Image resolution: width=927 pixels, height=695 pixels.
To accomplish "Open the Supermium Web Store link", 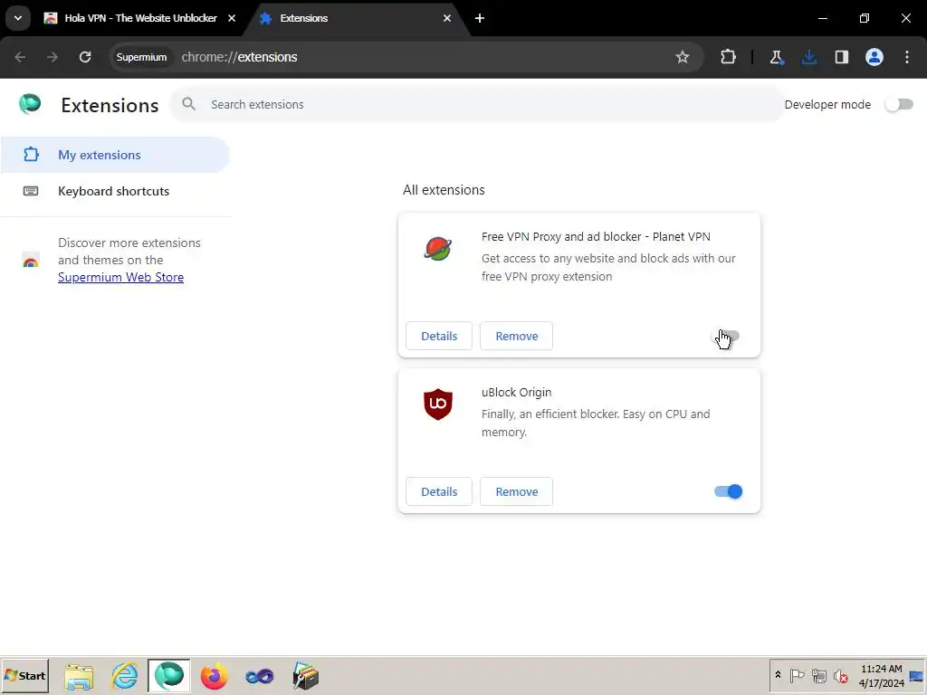I will pyautogui.click(x=120, y=277).
